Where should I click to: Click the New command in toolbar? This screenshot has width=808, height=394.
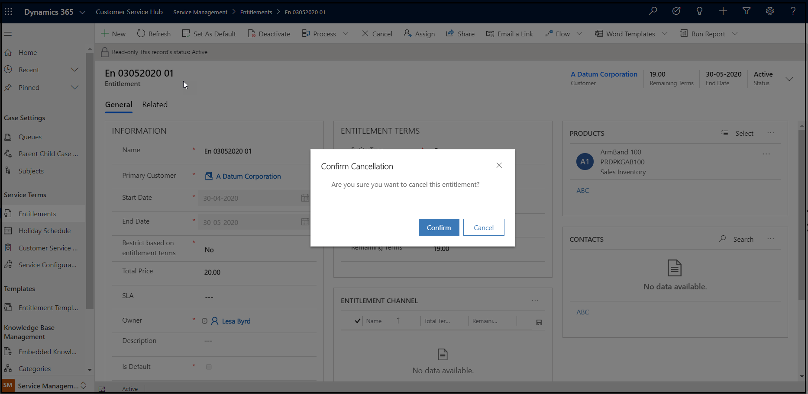tap(113, 34)
